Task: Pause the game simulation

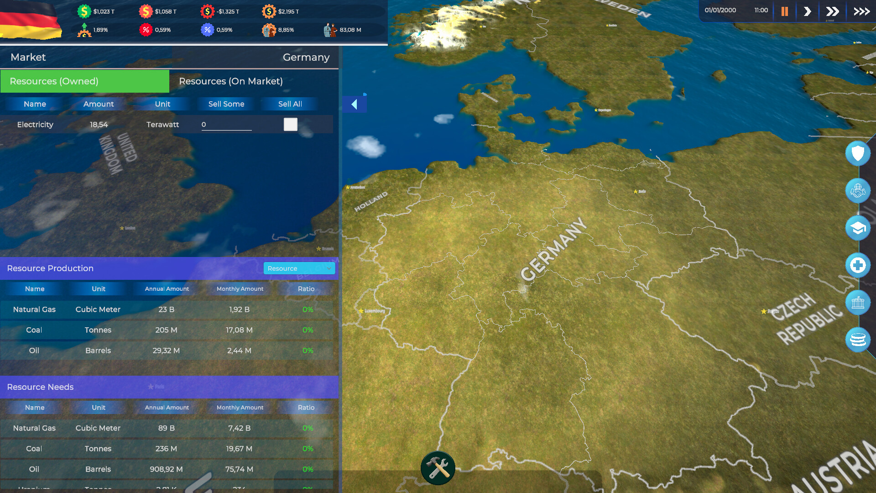Action: tap(785, 11)
